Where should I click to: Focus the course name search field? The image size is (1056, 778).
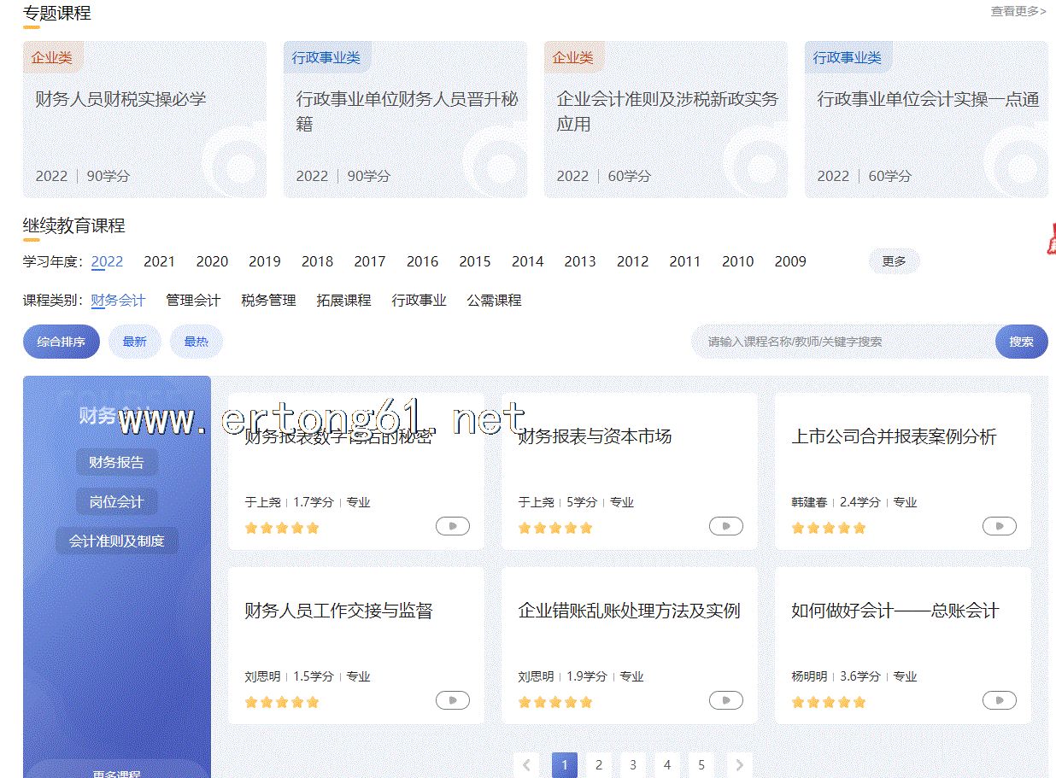(x=842, y=342)
